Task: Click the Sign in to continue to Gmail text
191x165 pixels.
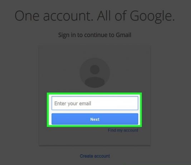Action: pyautogui.click(x=95, y=35)
